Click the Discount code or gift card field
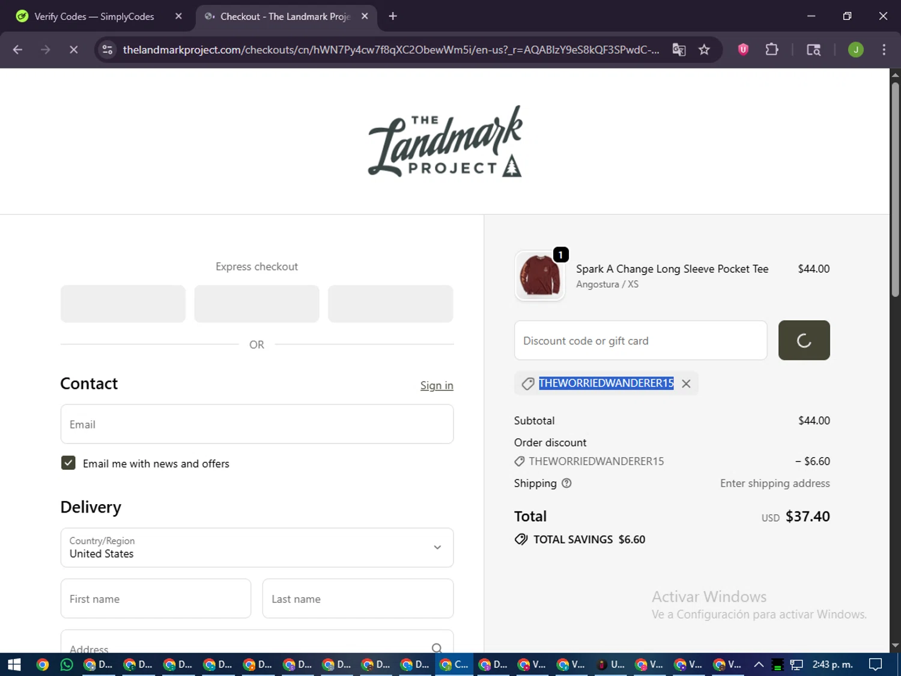Image resolution: width=901 pixels, height=676 pixels. pos(640,341)
